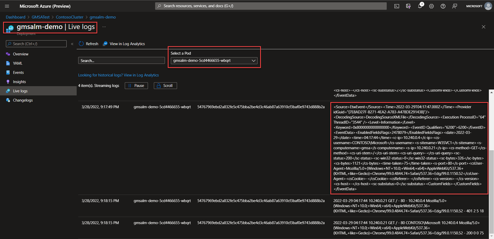Open Cloud Shell from top bar
494x239 pixels.
(x=397, y=6)
